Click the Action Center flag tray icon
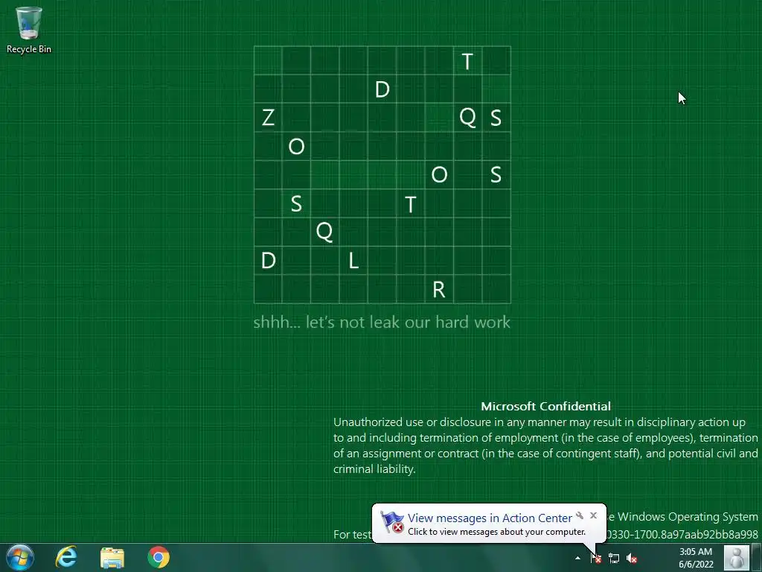Image resolution: width=762 pixels, height=572 pixels. click(x=596, y=558)
